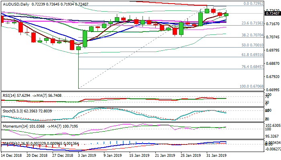Image resolution: width=281 pixels, height=160 pixels.
Task: Click the 0.66995 price axis value
Action: [x=271, y=90]
